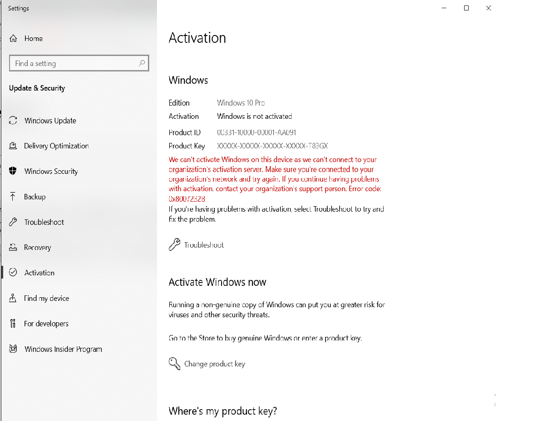Open Find my device settings
The image size is (536, 421).
tap(46, 298)
